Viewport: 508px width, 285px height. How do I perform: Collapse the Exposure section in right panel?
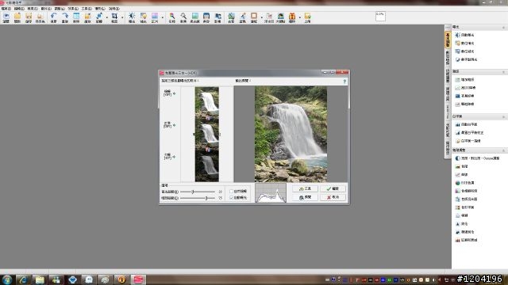coord(503,27)
